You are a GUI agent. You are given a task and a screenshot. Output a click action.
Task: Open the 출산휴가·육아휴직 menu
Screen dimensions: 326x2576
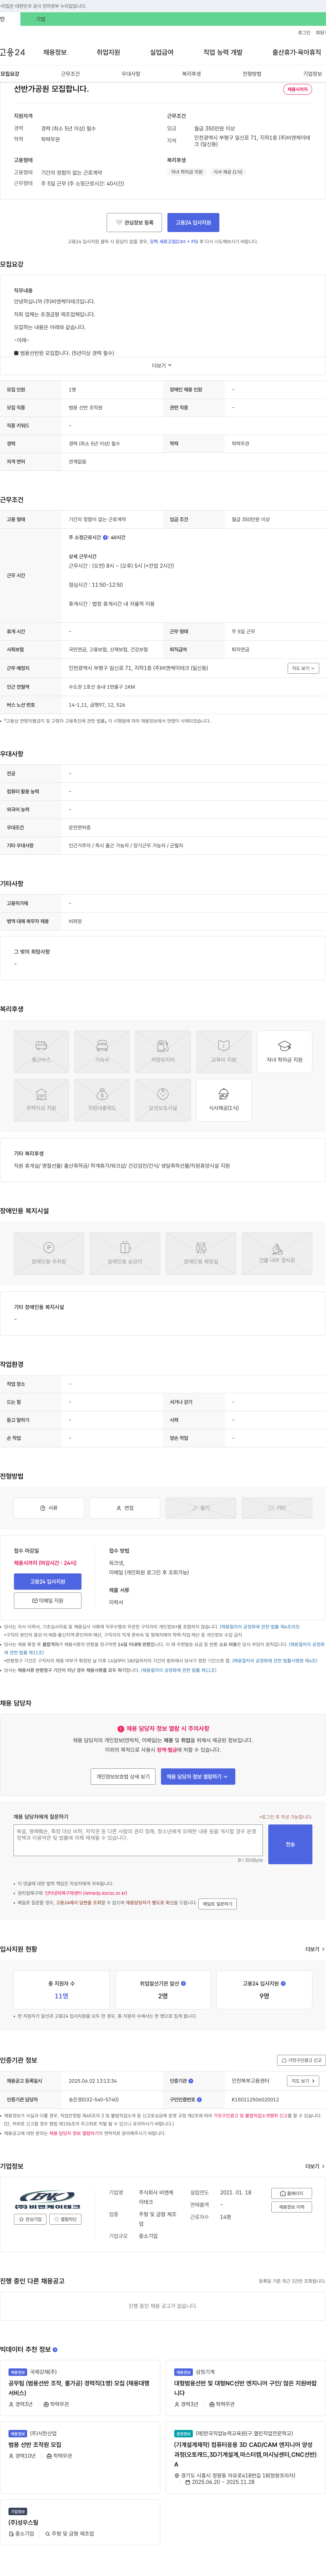coord(297,52)
